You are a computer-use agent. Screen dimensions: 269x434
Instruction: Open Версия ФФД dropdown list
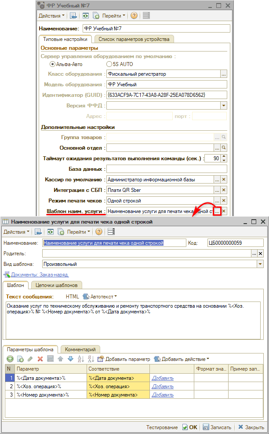coord(223,106)
